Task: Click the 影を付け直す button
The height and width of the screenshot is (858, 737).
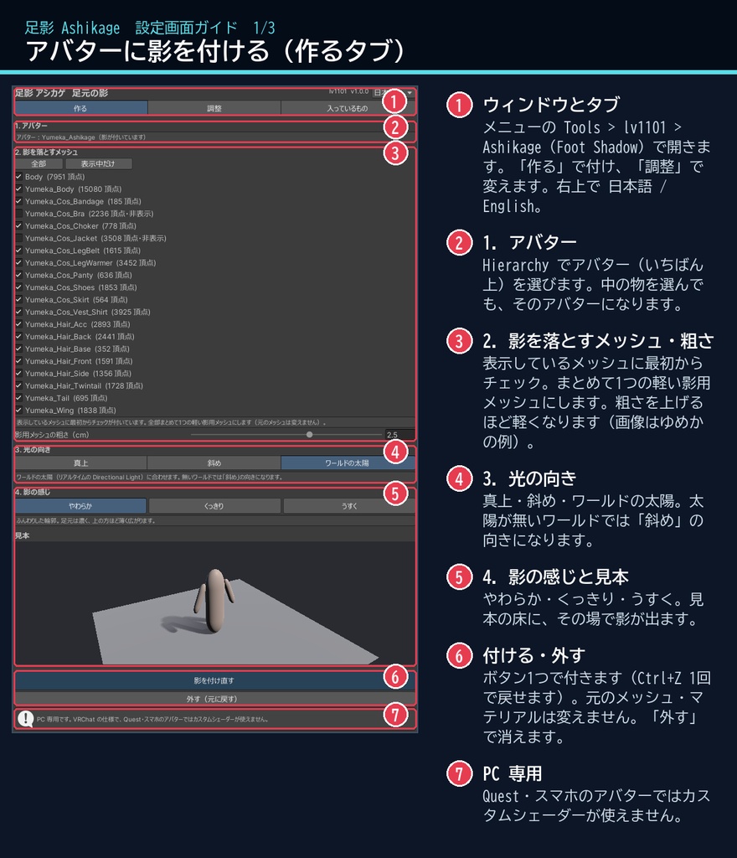Action: coord(214,680)
